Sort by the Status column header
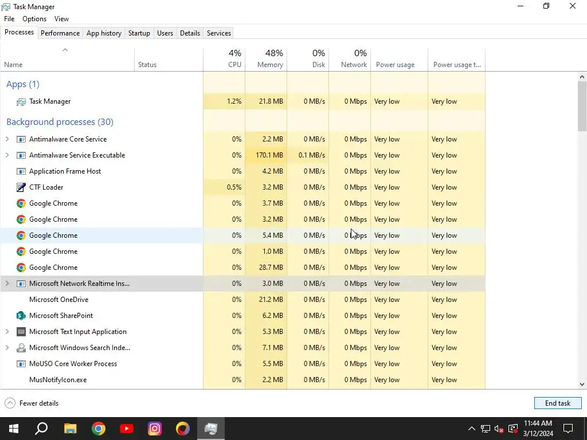This screenshot has width=587, height=440. [169, 60]
